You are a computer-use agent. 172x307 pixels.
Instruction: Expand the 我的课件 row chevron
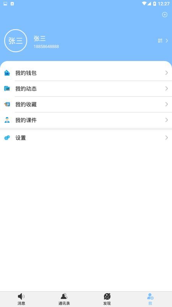[x=167, y=120]
